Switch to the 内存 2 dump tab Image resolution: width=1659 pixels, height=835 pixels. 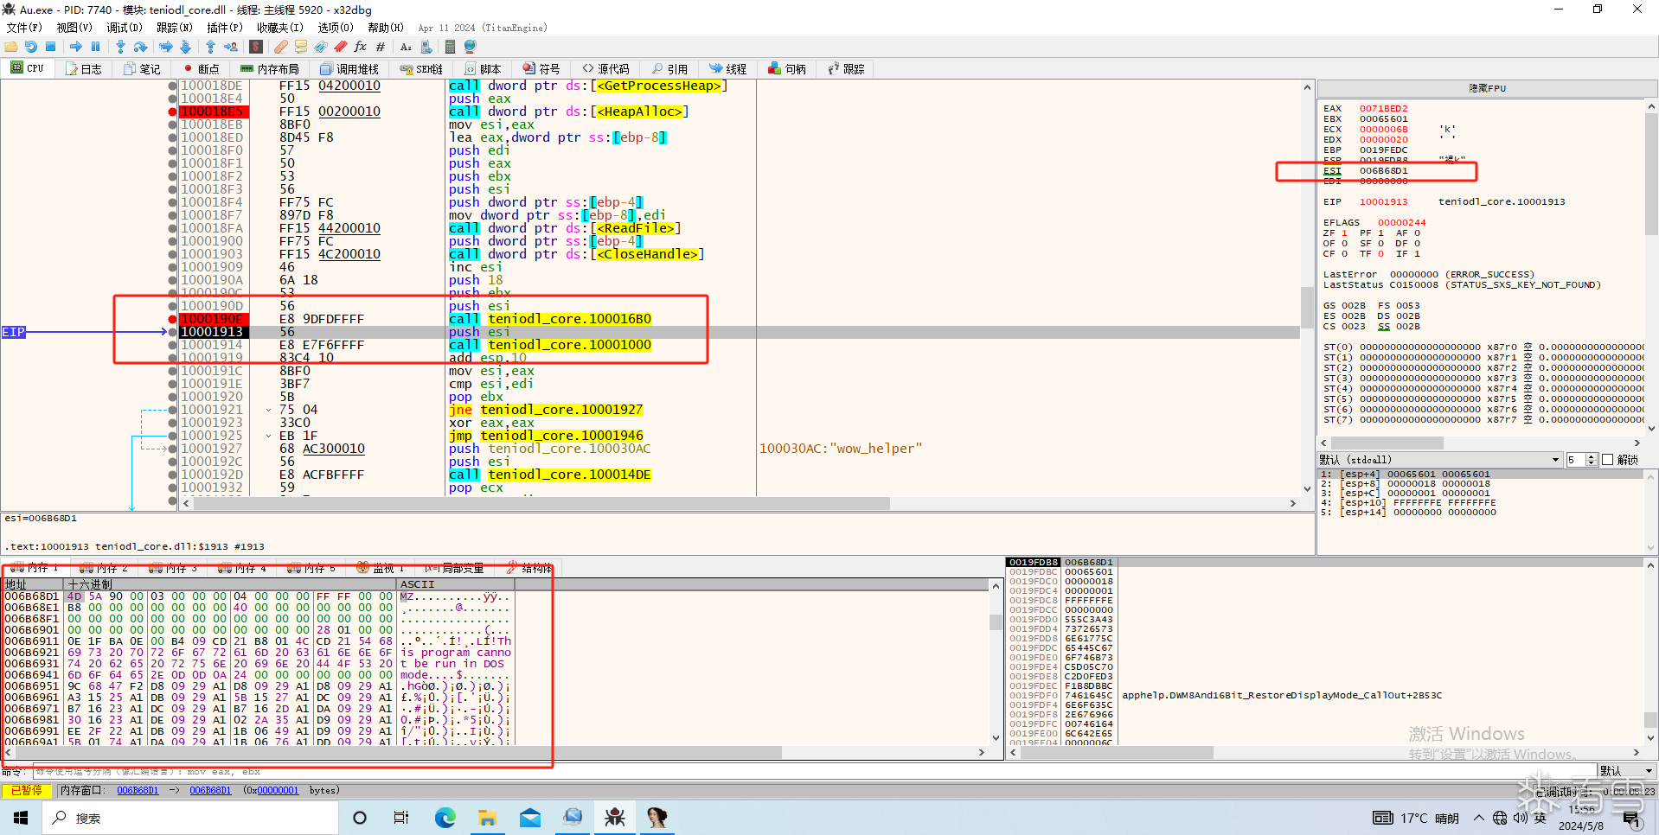click(104, 568)
